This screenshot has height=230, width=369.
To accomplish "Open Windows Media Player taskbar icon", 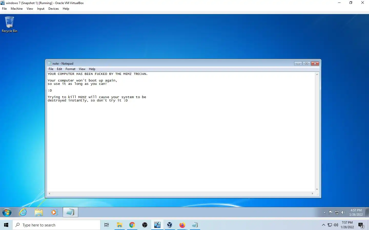I will [x=54, y=212].
